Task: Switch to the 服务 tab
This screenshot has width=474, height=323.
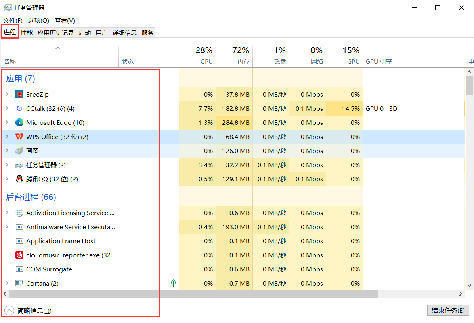Action: 147,33
